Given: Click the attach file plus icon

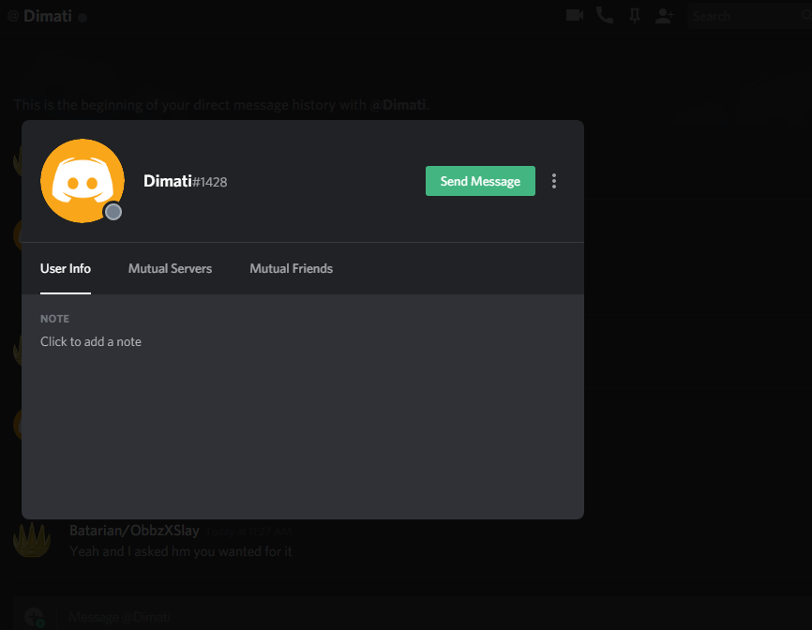Looking at the screenshot, I should tap(34, 617).
